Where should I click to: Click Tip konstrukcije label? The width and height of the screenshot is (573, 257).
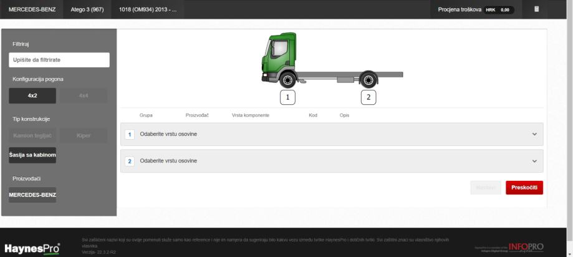coord(31,119)
